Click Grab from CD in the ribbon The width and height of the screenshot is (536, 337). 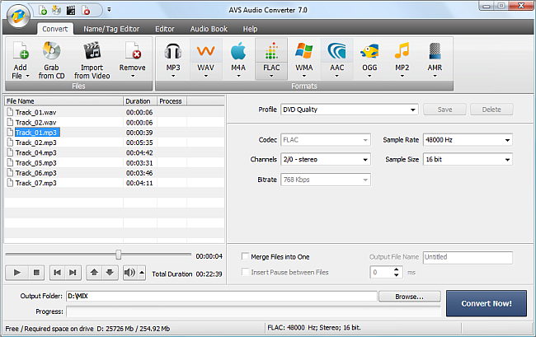[x=51, y=60]
